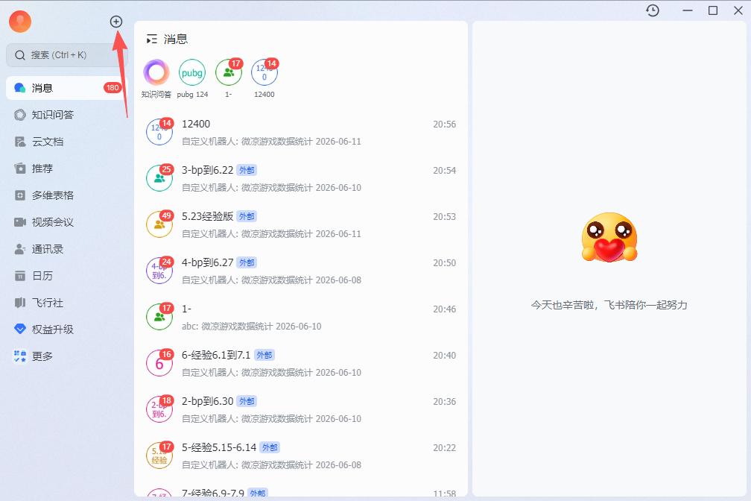
Task: Open the 4-bp到6.27 conversation
Action: click(301, 271)
